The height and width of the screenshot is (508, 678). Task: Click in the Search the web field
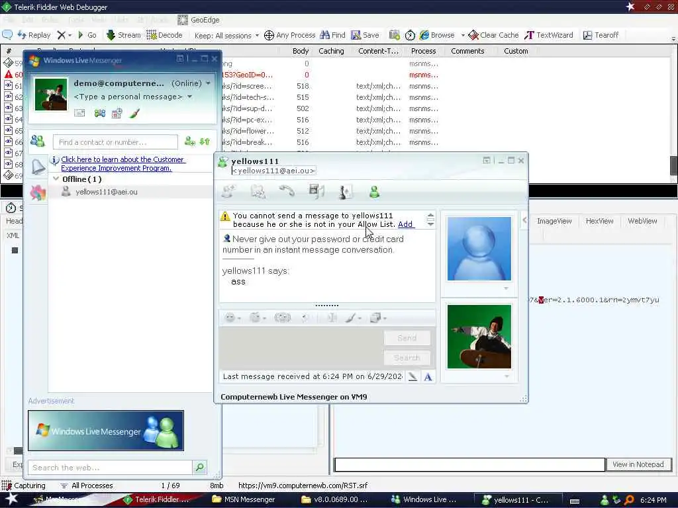(x=111, y=468)
